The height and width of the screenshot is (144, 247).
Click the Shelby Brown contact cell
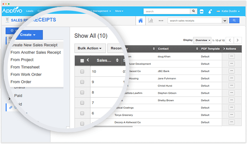[166, 101]
